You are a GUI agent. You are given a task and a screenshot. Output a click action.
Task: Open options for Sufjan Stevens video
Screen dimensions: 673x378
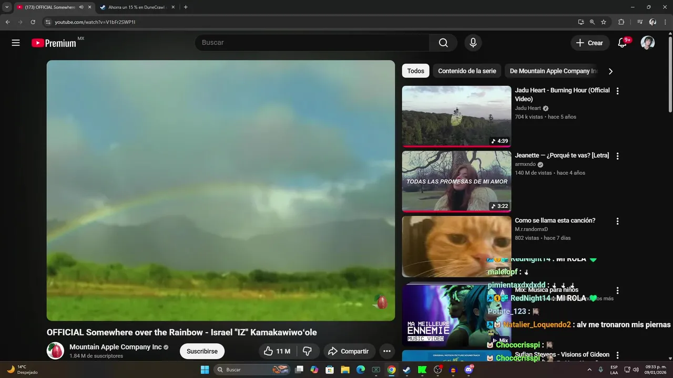(617, 355)
